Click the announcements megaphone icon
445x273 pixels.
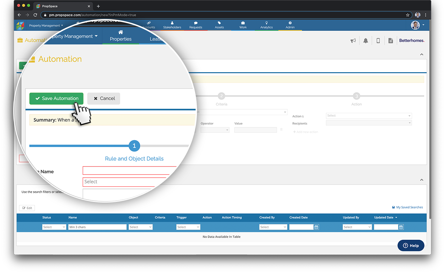pos(353,40)
